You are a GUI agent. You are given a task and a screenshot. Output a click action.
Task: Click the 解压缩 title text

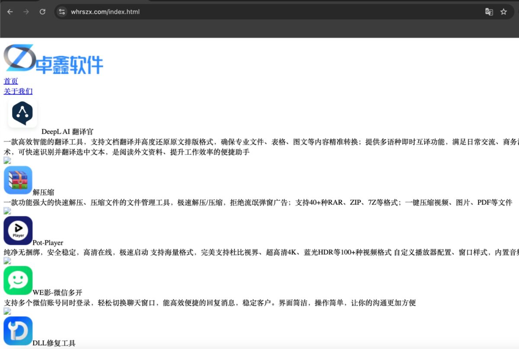(43, 192)
